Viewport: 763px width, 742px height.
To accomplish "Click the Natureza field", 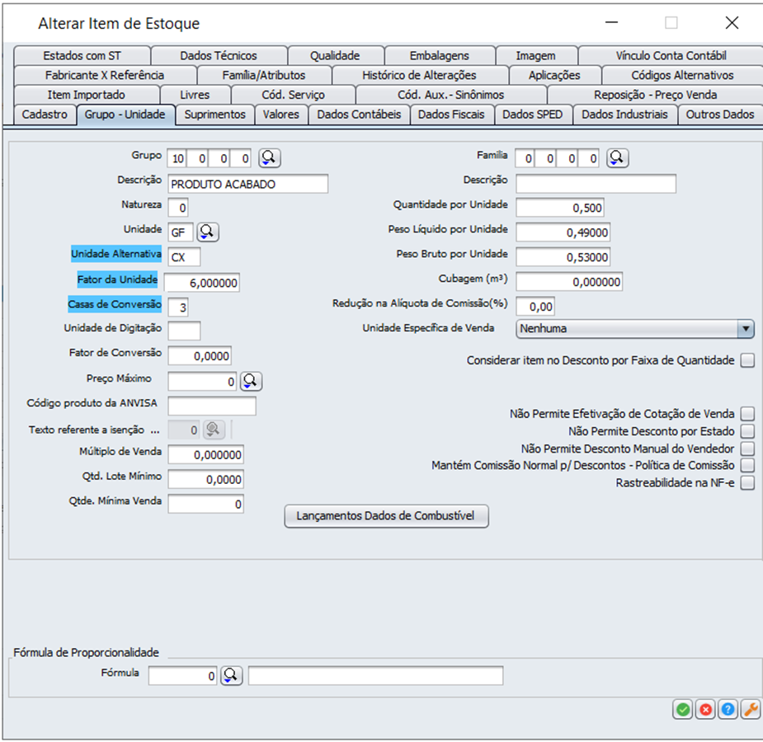I will (178, 208).
